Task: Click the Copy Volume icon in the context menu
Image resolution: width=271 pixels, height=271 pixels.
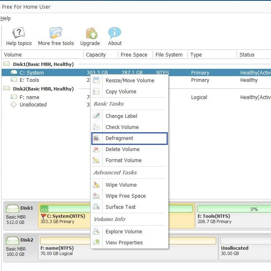Action: (x=96, y=91)
